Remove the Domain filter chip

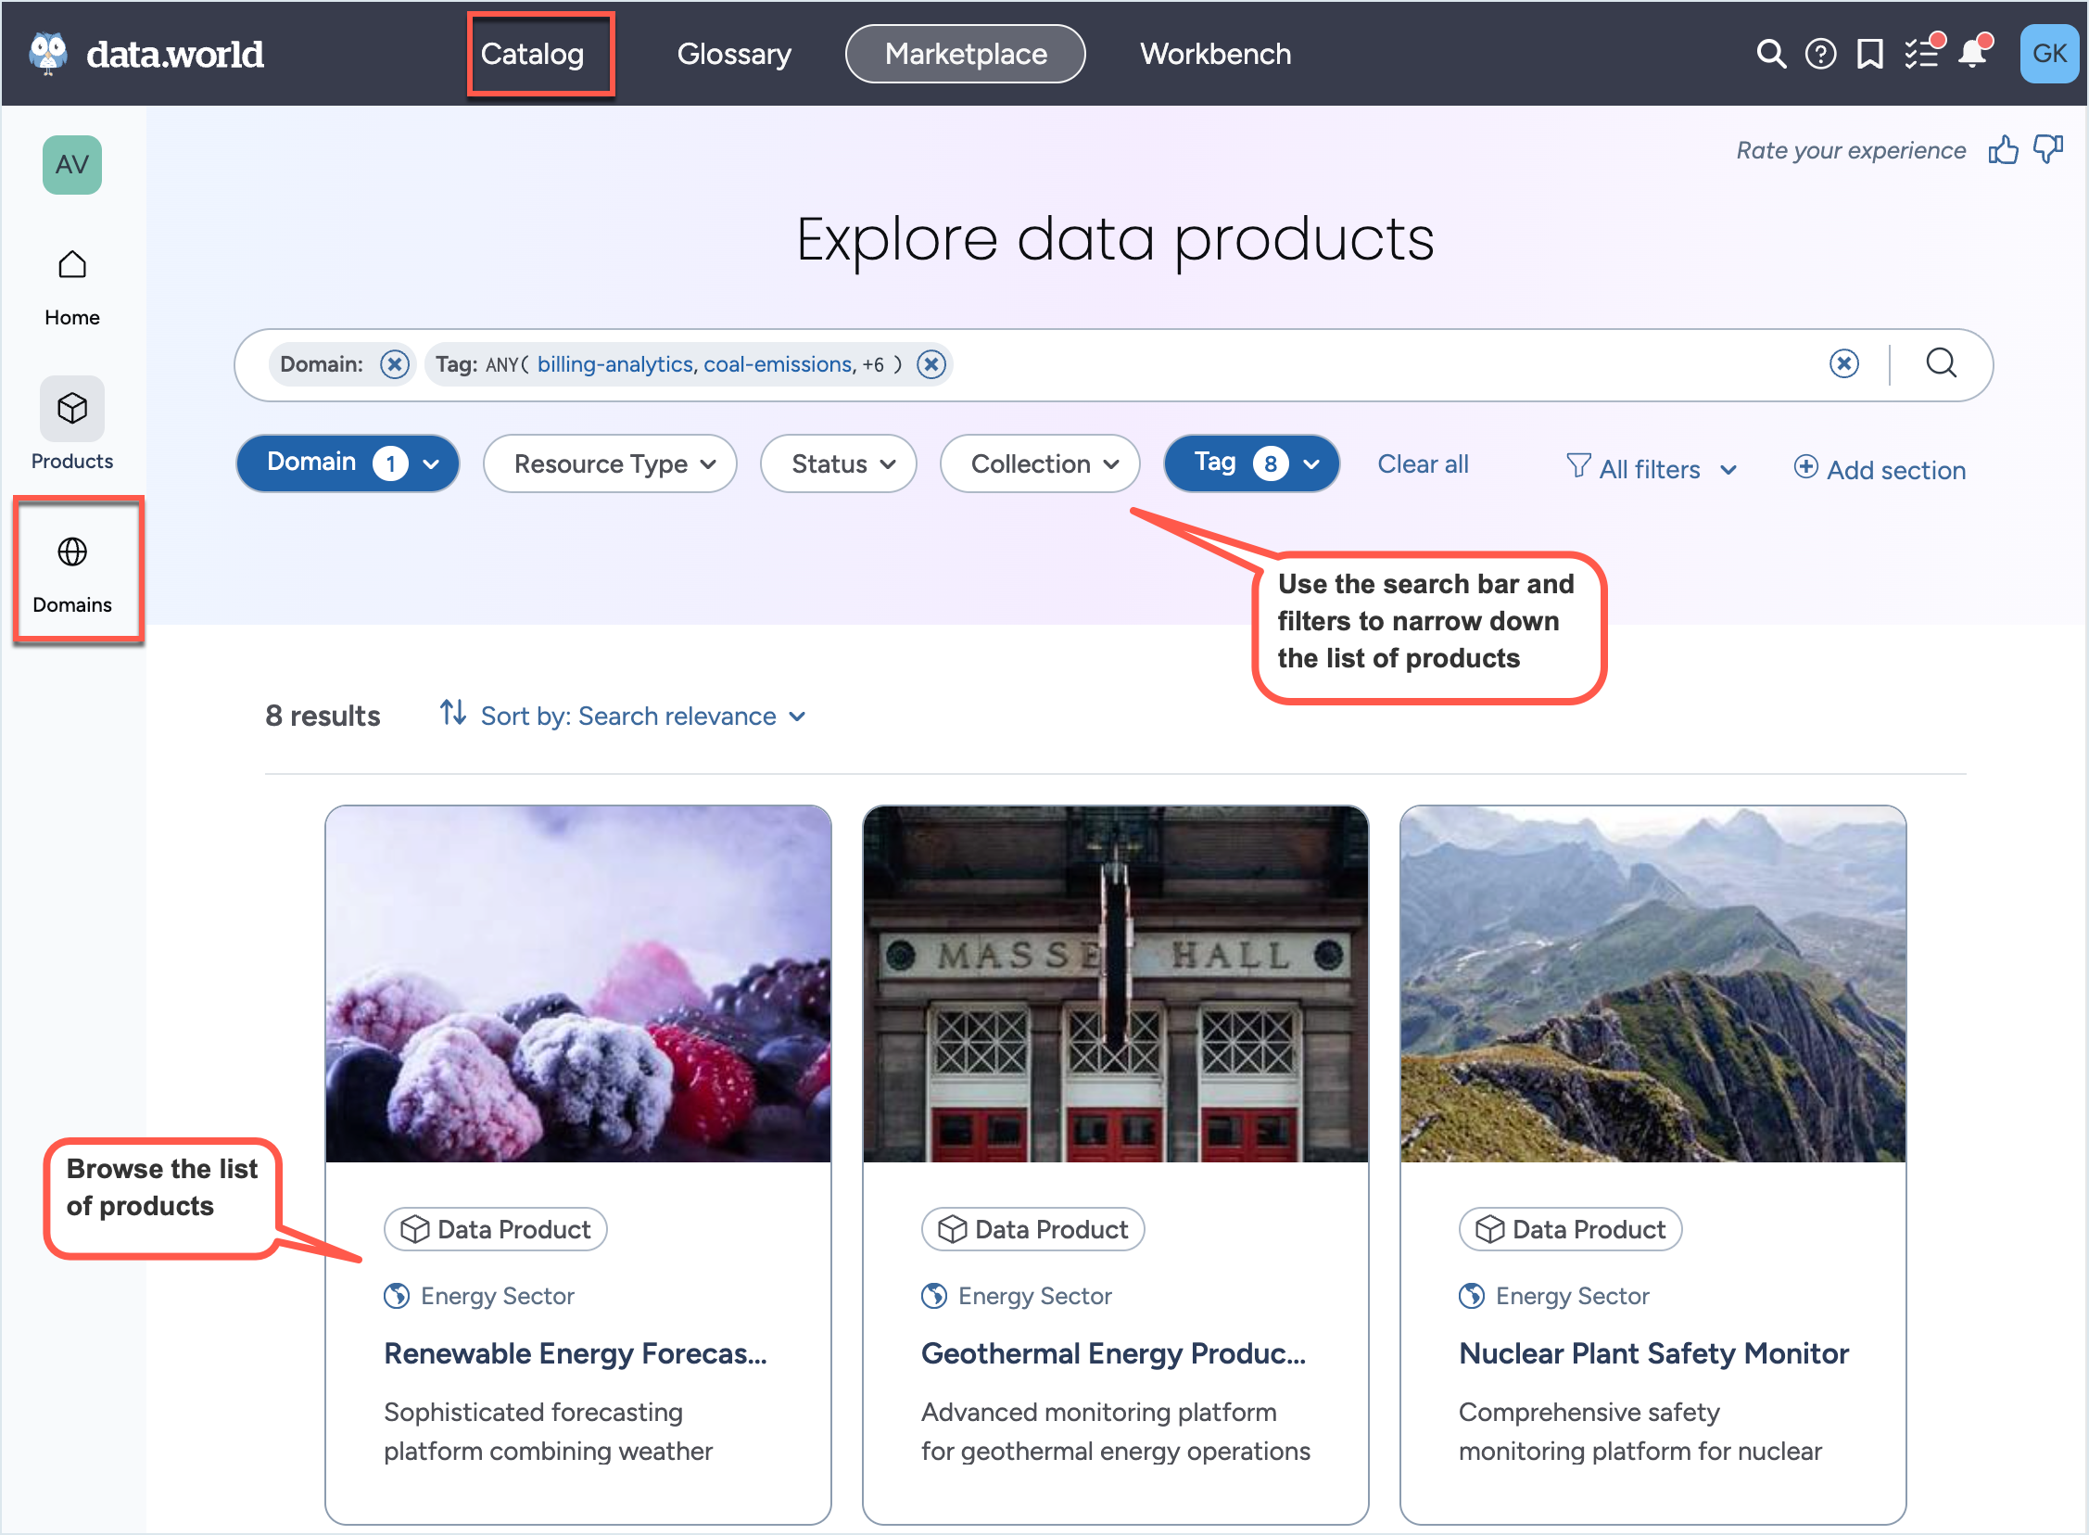pos(395,364)
